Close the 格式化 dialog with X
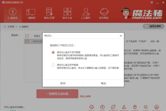The height and width of the screenshot is (111, 166). click(x=121, y=36)
